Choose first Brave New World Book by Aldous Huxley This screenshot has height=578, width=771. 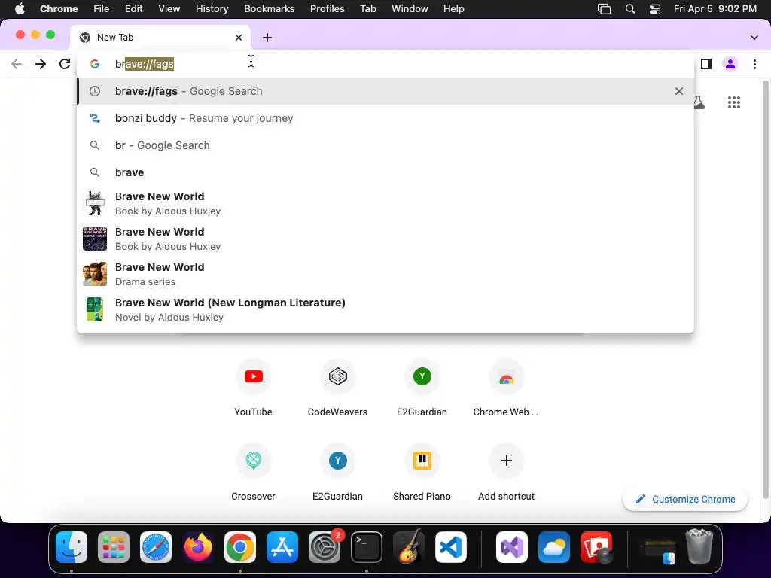coord(385,203)
